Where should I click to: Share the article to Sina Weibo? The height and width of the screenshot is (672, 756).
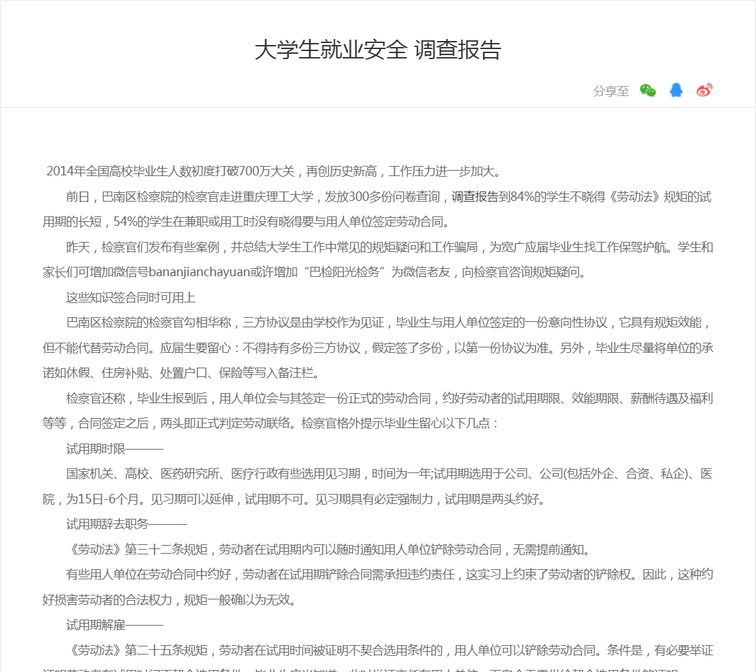tap(704, 91)
